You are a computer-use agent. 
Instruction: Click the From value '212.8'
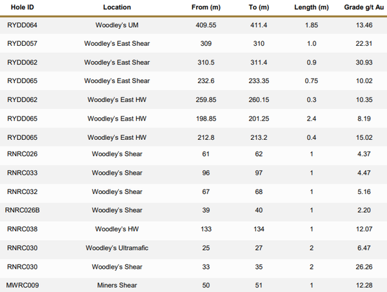(x=206, y=137)
